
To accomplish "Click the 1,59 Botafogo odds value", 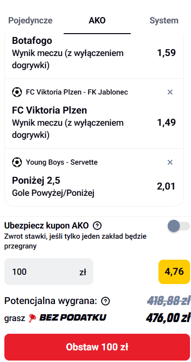I will (166, 53).
